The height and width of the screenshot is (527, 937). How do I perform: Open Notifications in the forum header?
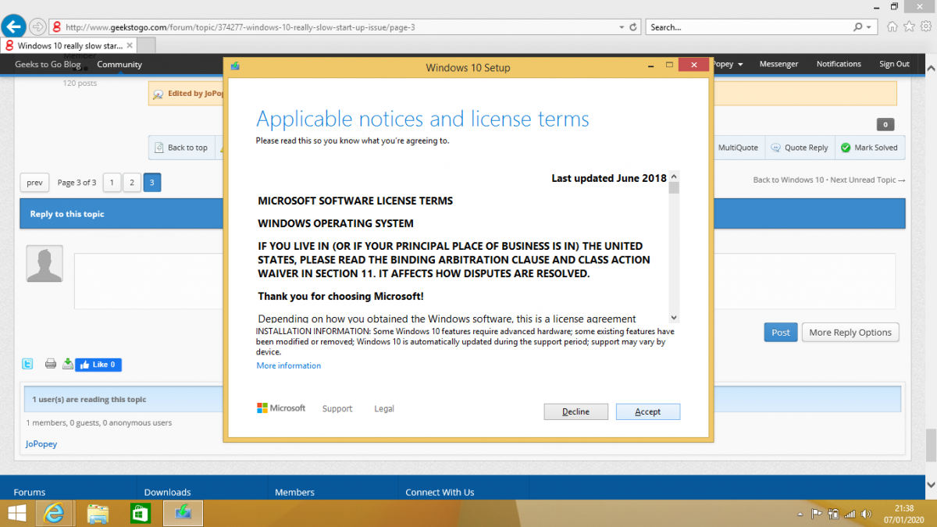point(839,64)
